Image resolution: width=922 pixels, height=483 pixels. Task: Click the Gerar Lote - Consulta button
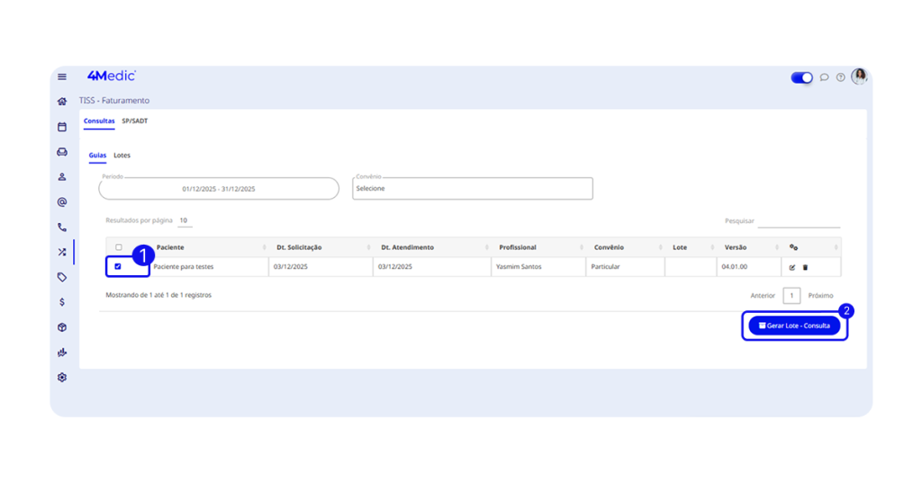coord(794,326)
